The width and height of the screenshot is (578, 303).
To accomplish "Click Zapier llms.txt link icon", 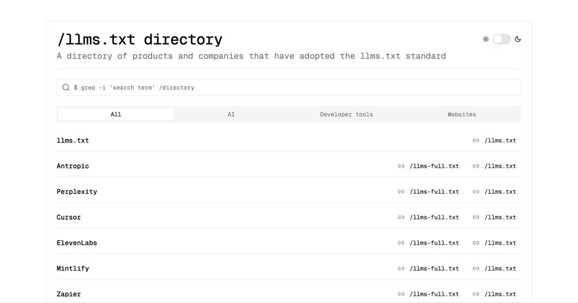I will (476, 294).
